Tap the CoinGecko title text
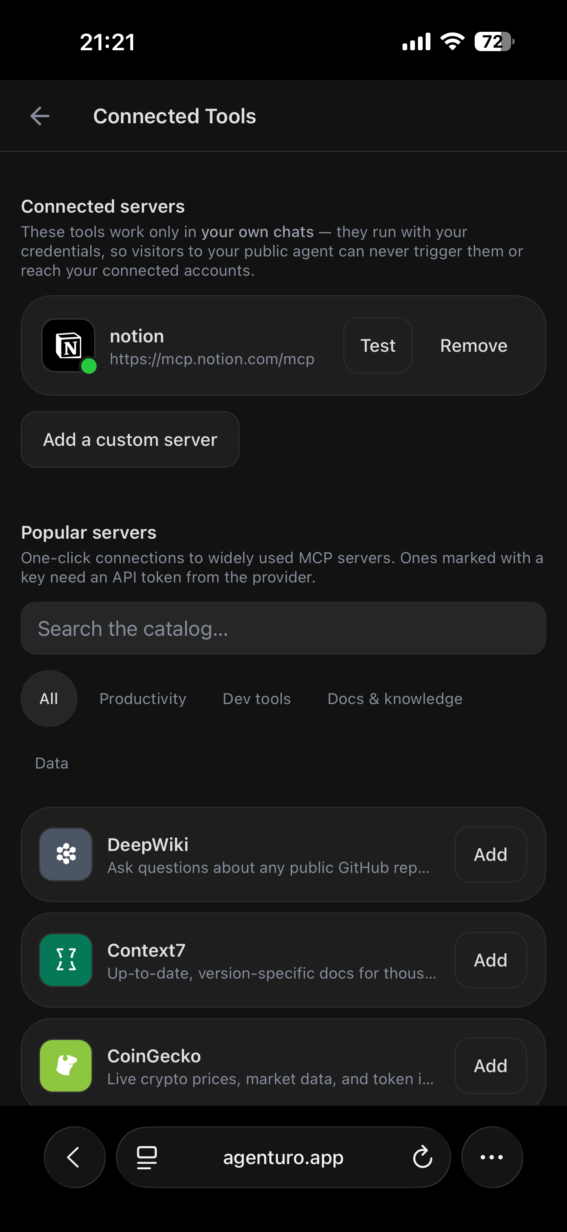This screenshot has width=567, height=1232. (x=154, y=1056)
